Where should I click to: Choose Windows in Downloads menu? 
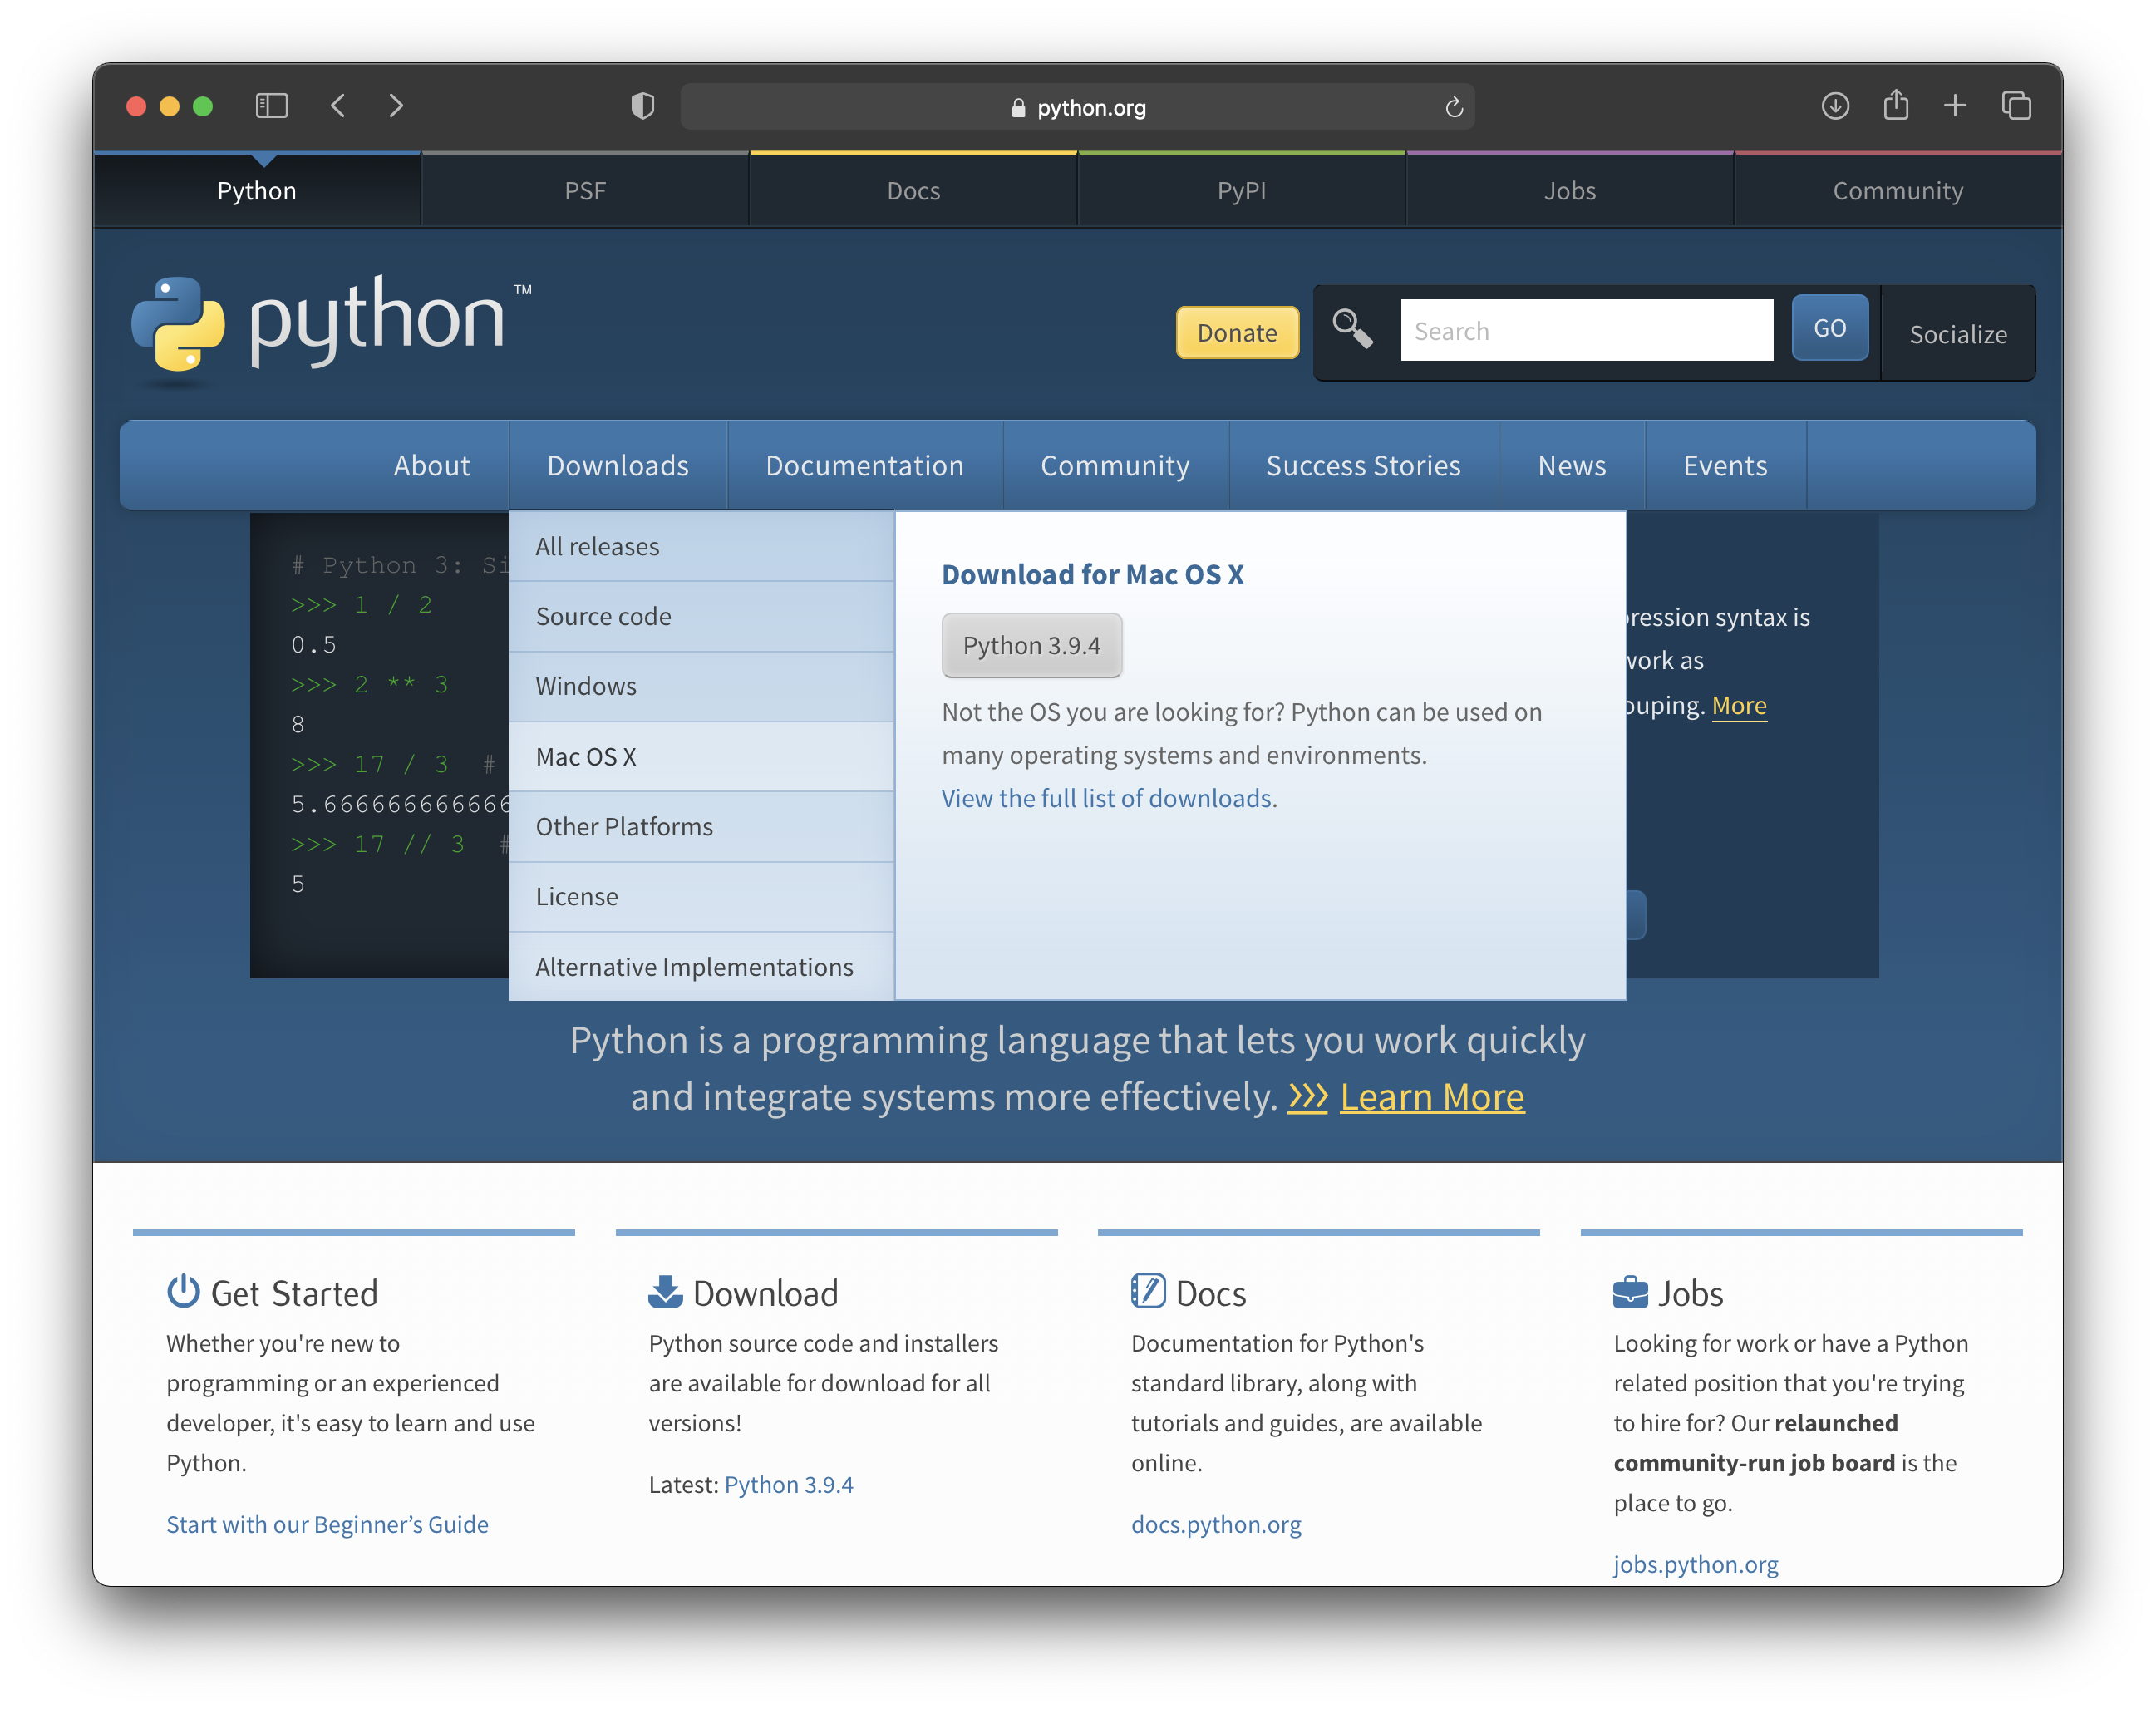click(701, 686)
